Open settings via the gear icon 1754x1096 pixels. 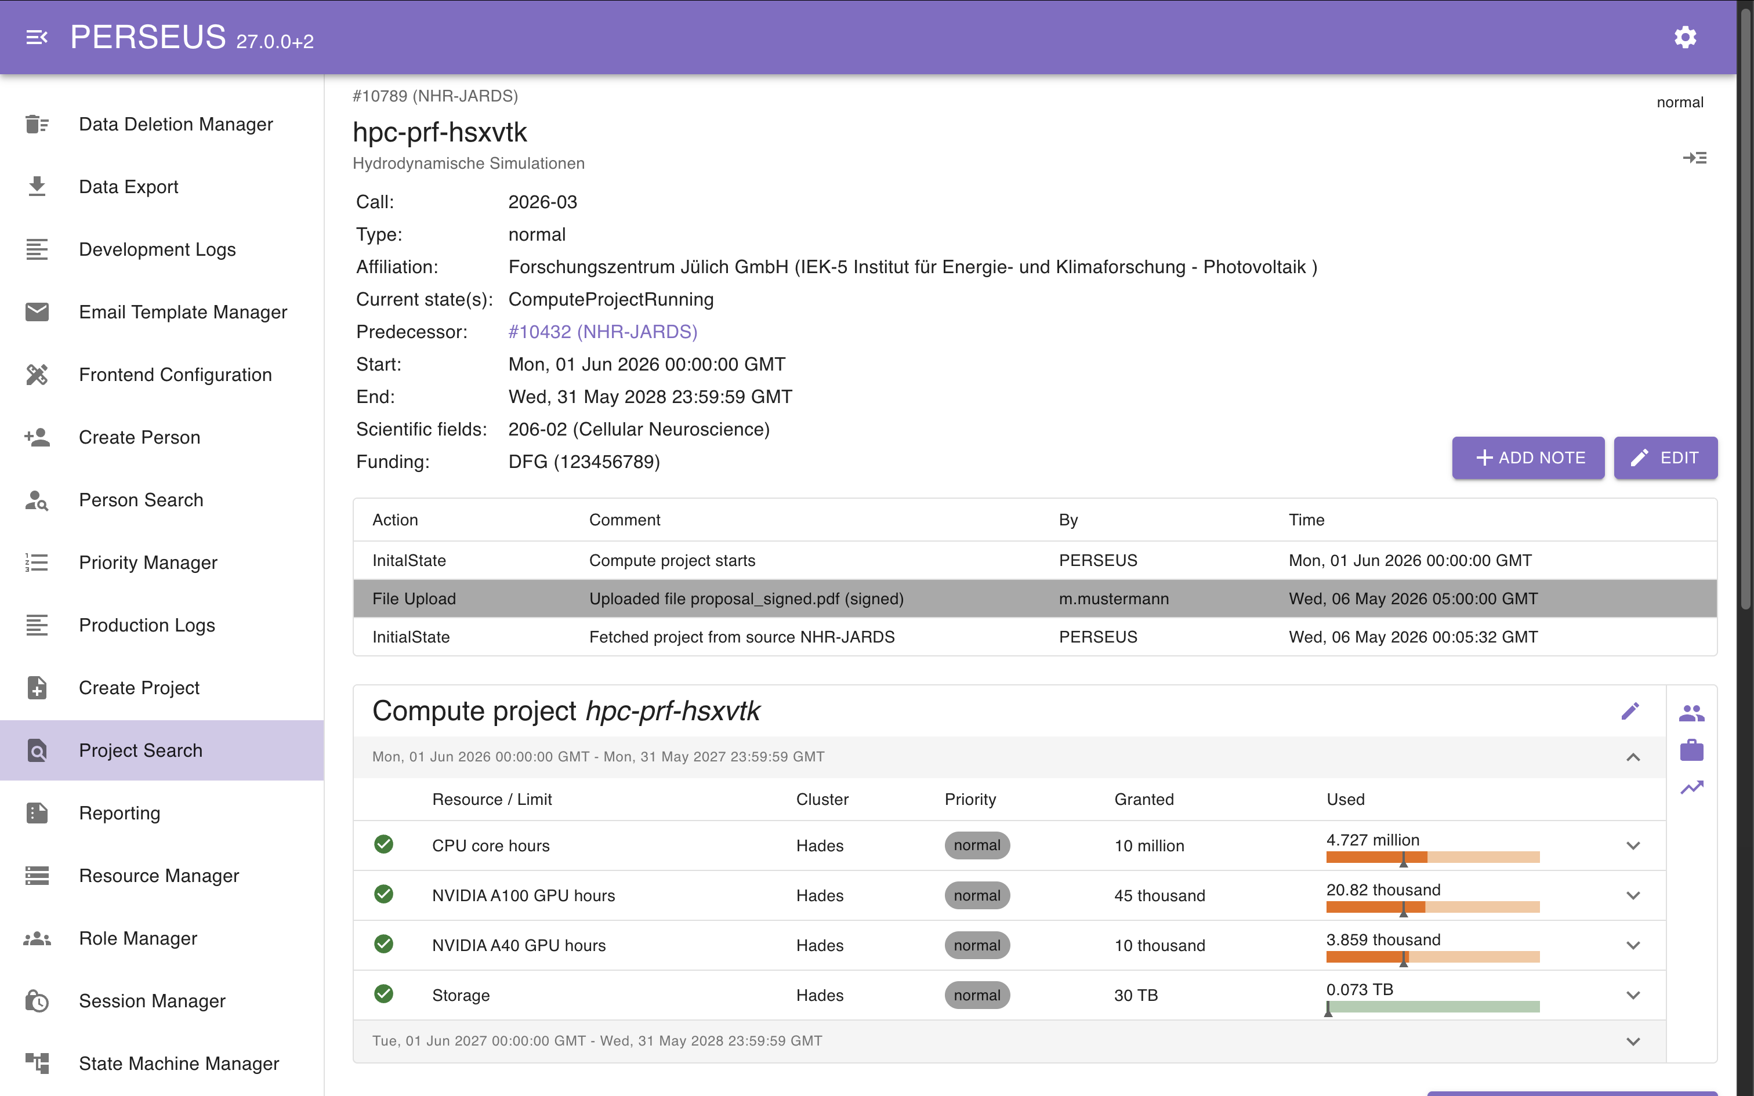coord(1685,37)
